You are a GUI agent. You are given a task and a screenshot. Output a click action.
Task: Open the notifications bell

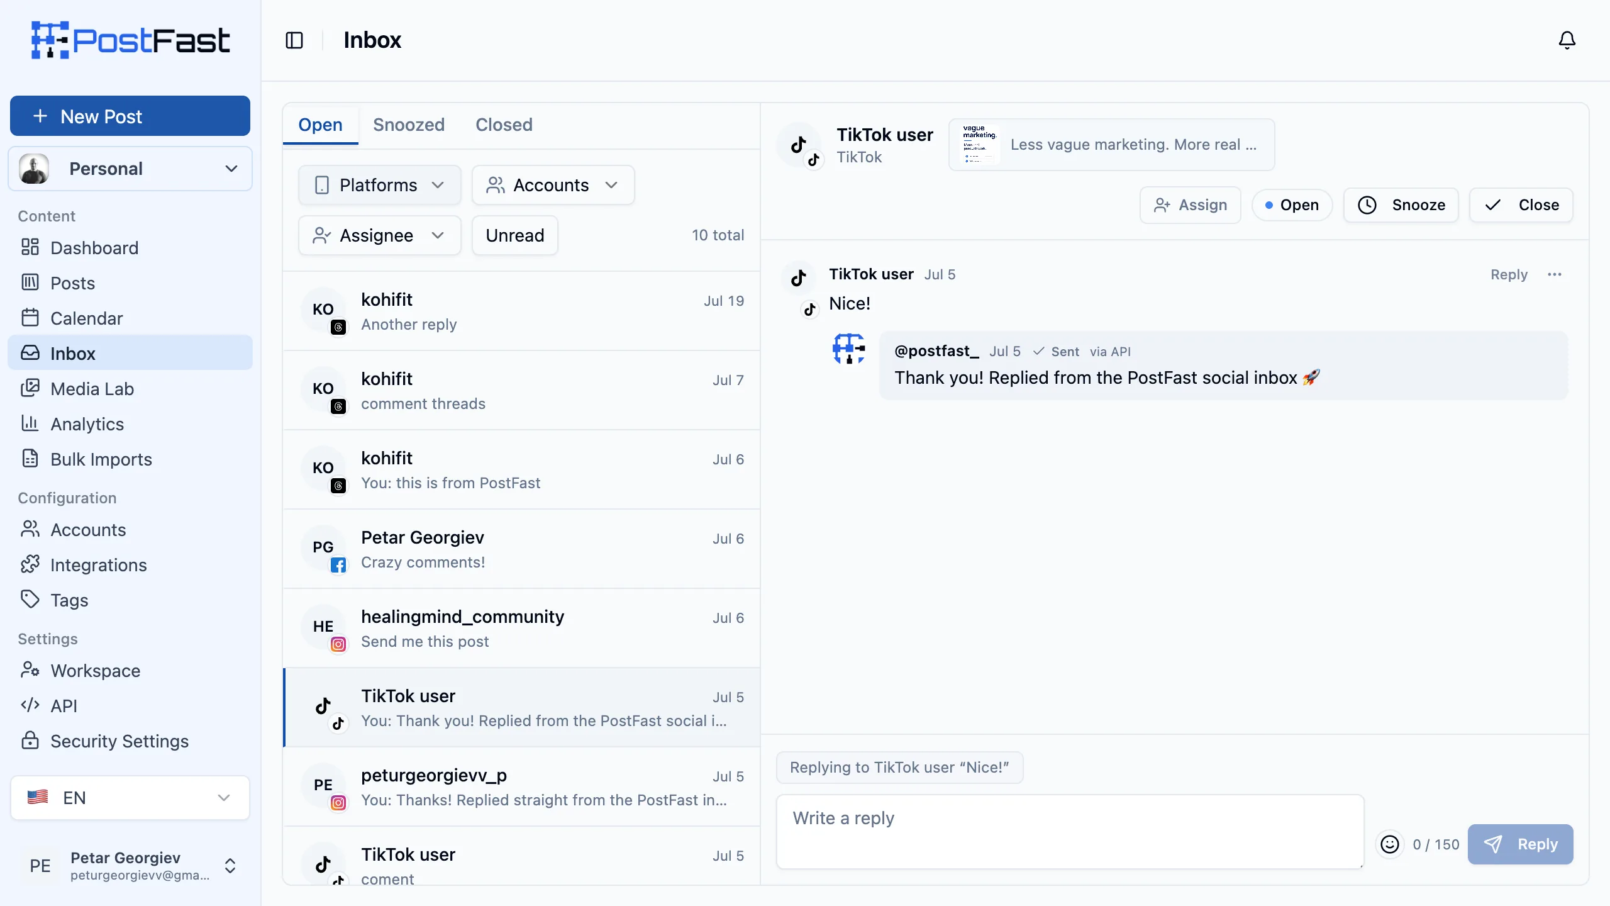[x=1567, y=40]
